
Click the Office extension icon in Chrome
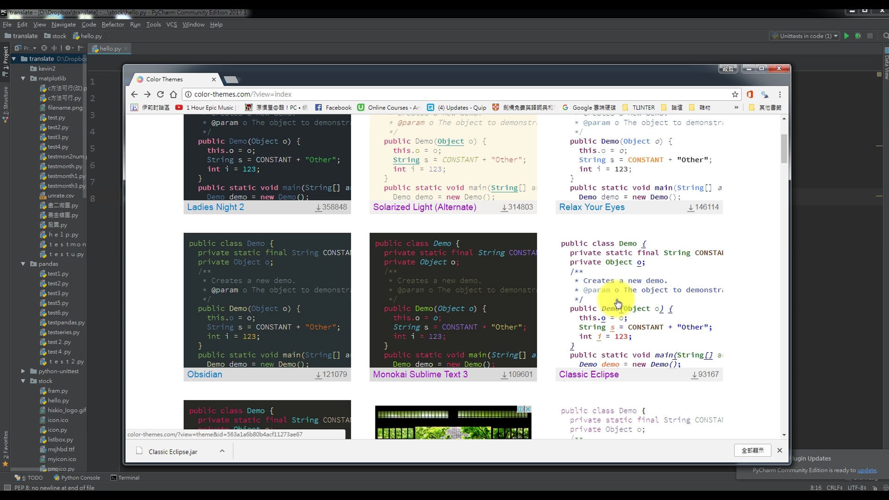(x=750, y=94)
